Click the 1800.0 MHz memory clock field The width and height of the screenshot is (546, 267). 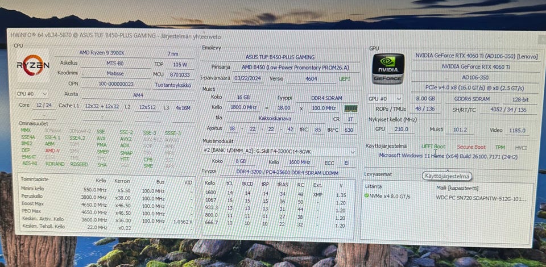[x=244, y=108]
